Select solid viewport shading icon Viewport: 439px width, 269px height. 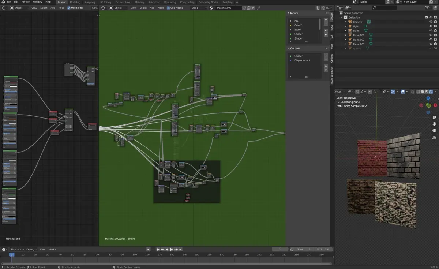(422, 91)
